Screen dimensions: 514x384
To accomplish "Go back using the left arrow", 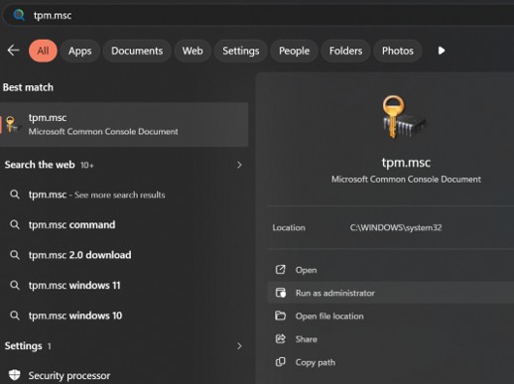I will click(13, 51).
